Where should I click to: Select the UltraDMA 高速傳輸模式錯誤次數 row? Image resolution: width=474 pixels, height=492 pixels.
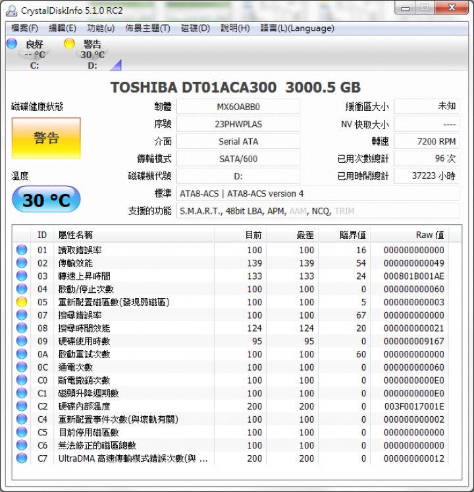coord(230,458)
